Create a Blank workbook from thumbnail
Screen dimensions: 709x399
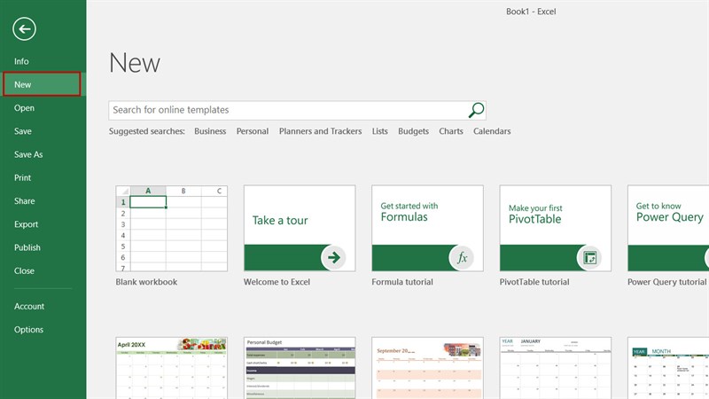point(171,229)
